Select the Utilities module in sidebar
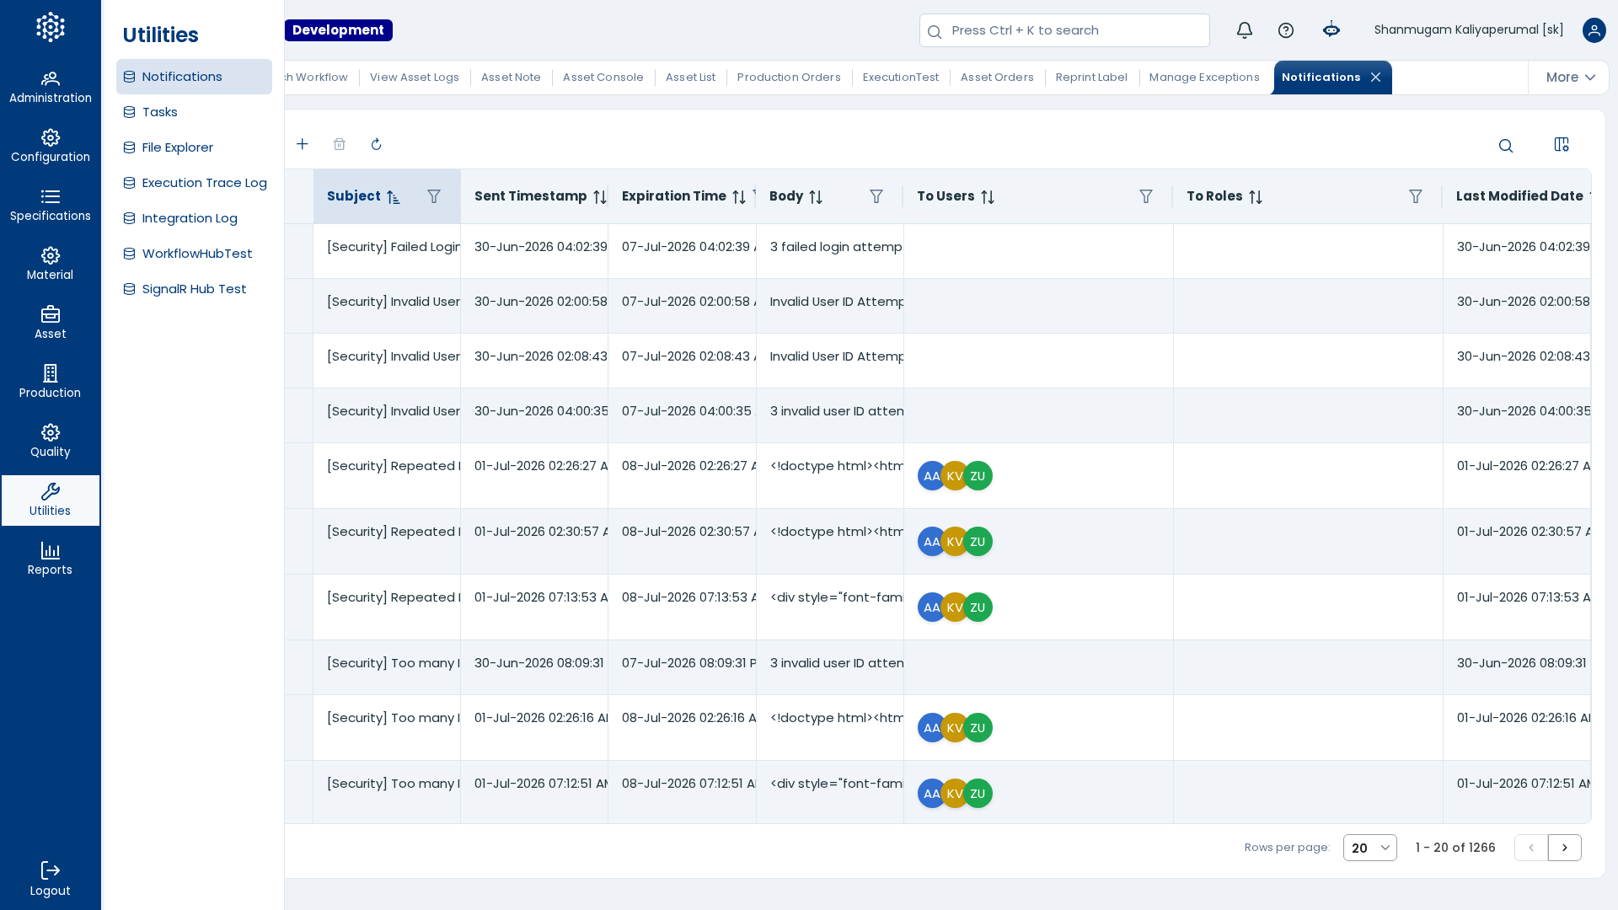 point(51,500)
